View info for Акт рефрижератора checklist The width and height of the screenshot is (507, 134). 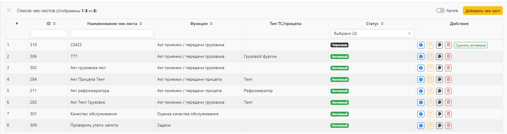tap(421, 91)
